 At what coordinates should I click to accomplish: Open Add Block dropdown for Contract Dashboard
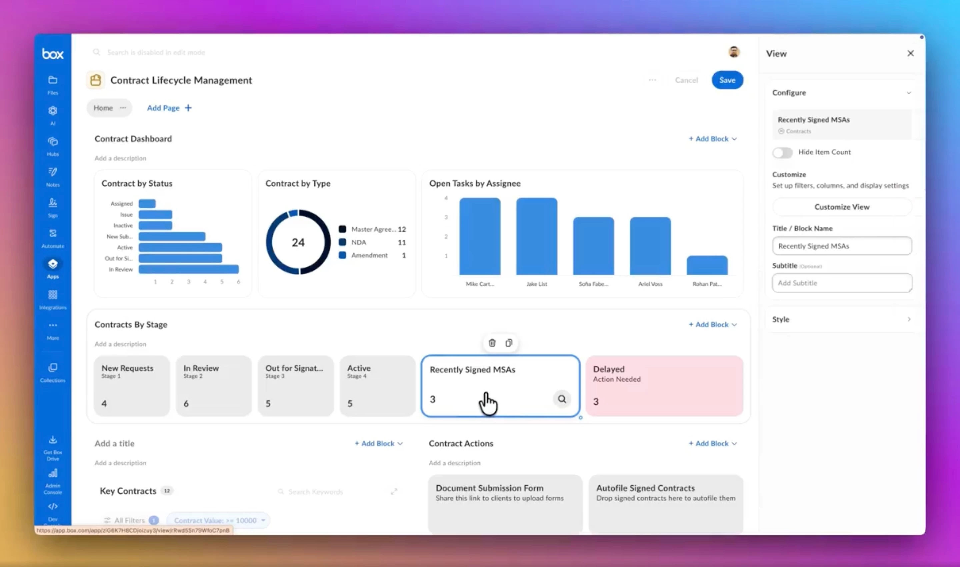pos(713,139)
